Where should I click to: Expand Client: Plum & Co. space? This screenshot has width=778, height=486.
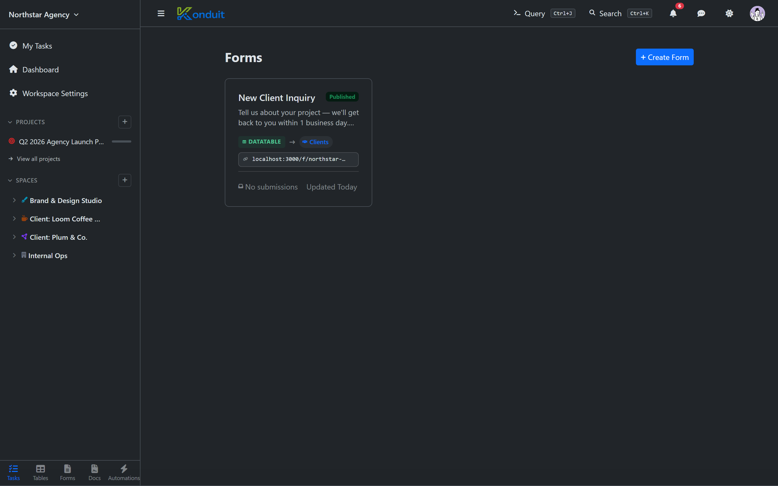tap(14, 237)
